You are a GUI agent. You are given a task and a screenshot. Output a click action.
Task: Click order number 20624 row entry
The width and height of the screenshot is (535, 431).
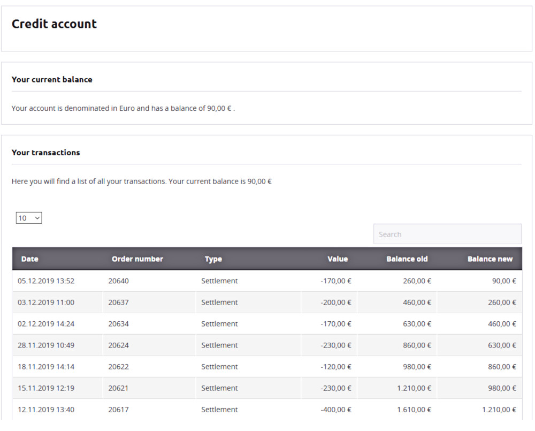[x=118, y=345]
